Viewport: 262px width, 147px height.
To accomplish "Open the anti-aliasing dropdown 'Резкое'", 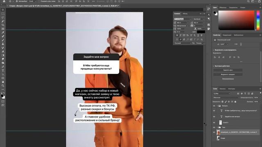I will [200, 43].
